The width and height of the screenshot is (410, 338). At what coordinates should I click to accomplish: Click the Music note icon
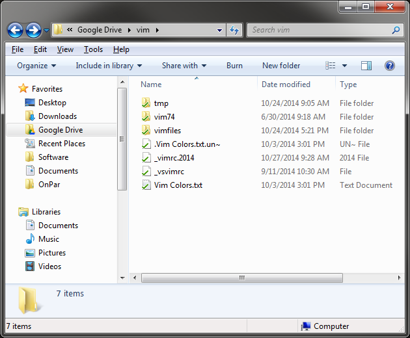pos(30,239)
